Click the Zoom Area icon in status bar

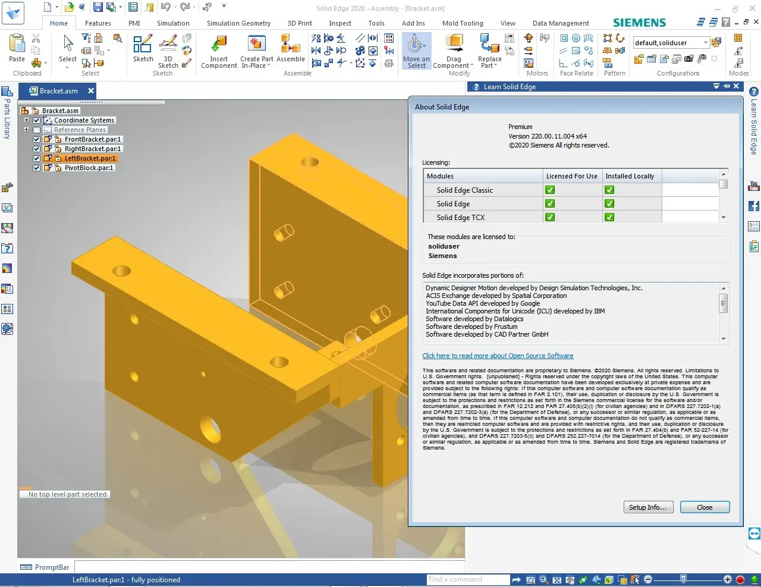pos(530,580)
